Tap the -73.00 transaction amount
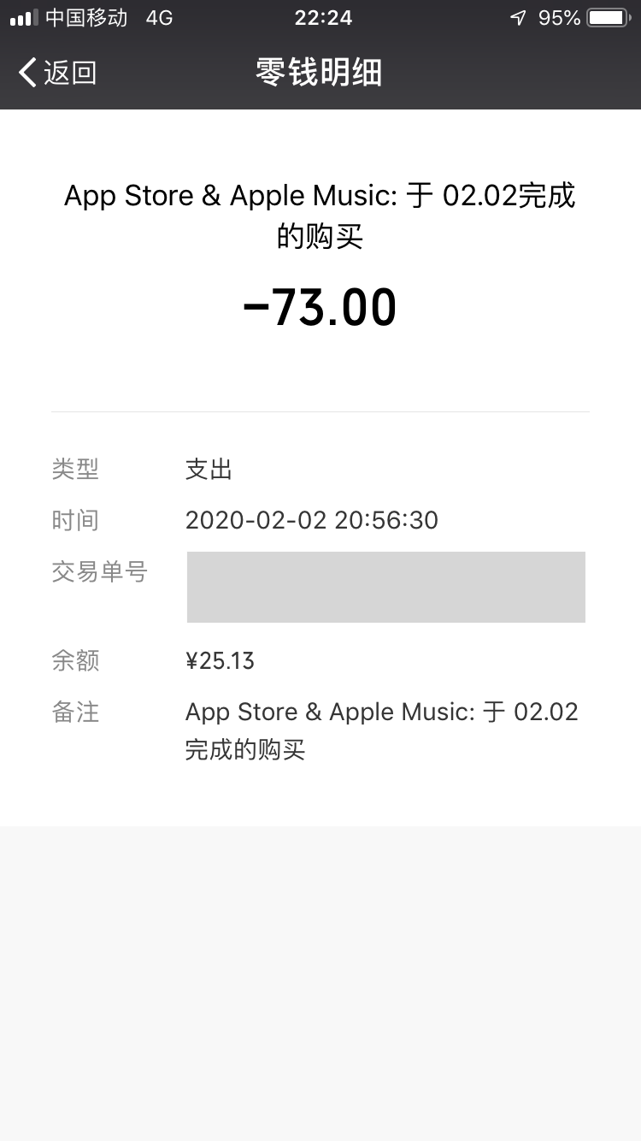The width and height of the screenshot is (641, 1141). pyautogui.click(x=320, y=308)
